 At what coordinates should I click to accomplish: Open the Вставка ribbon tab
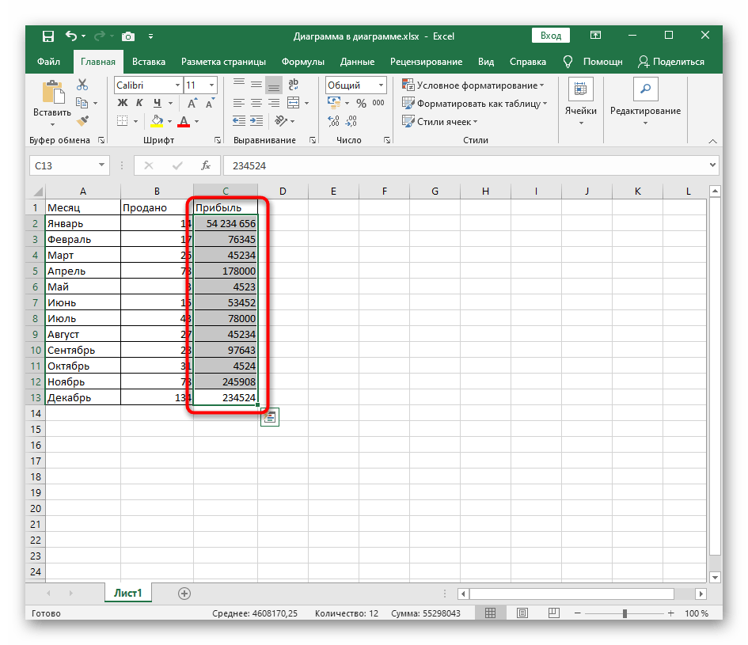pyautogui.click(x=149, y=62)
